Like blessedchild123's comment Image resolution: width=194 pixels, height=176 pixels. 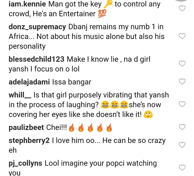click(x=182, y=64)
